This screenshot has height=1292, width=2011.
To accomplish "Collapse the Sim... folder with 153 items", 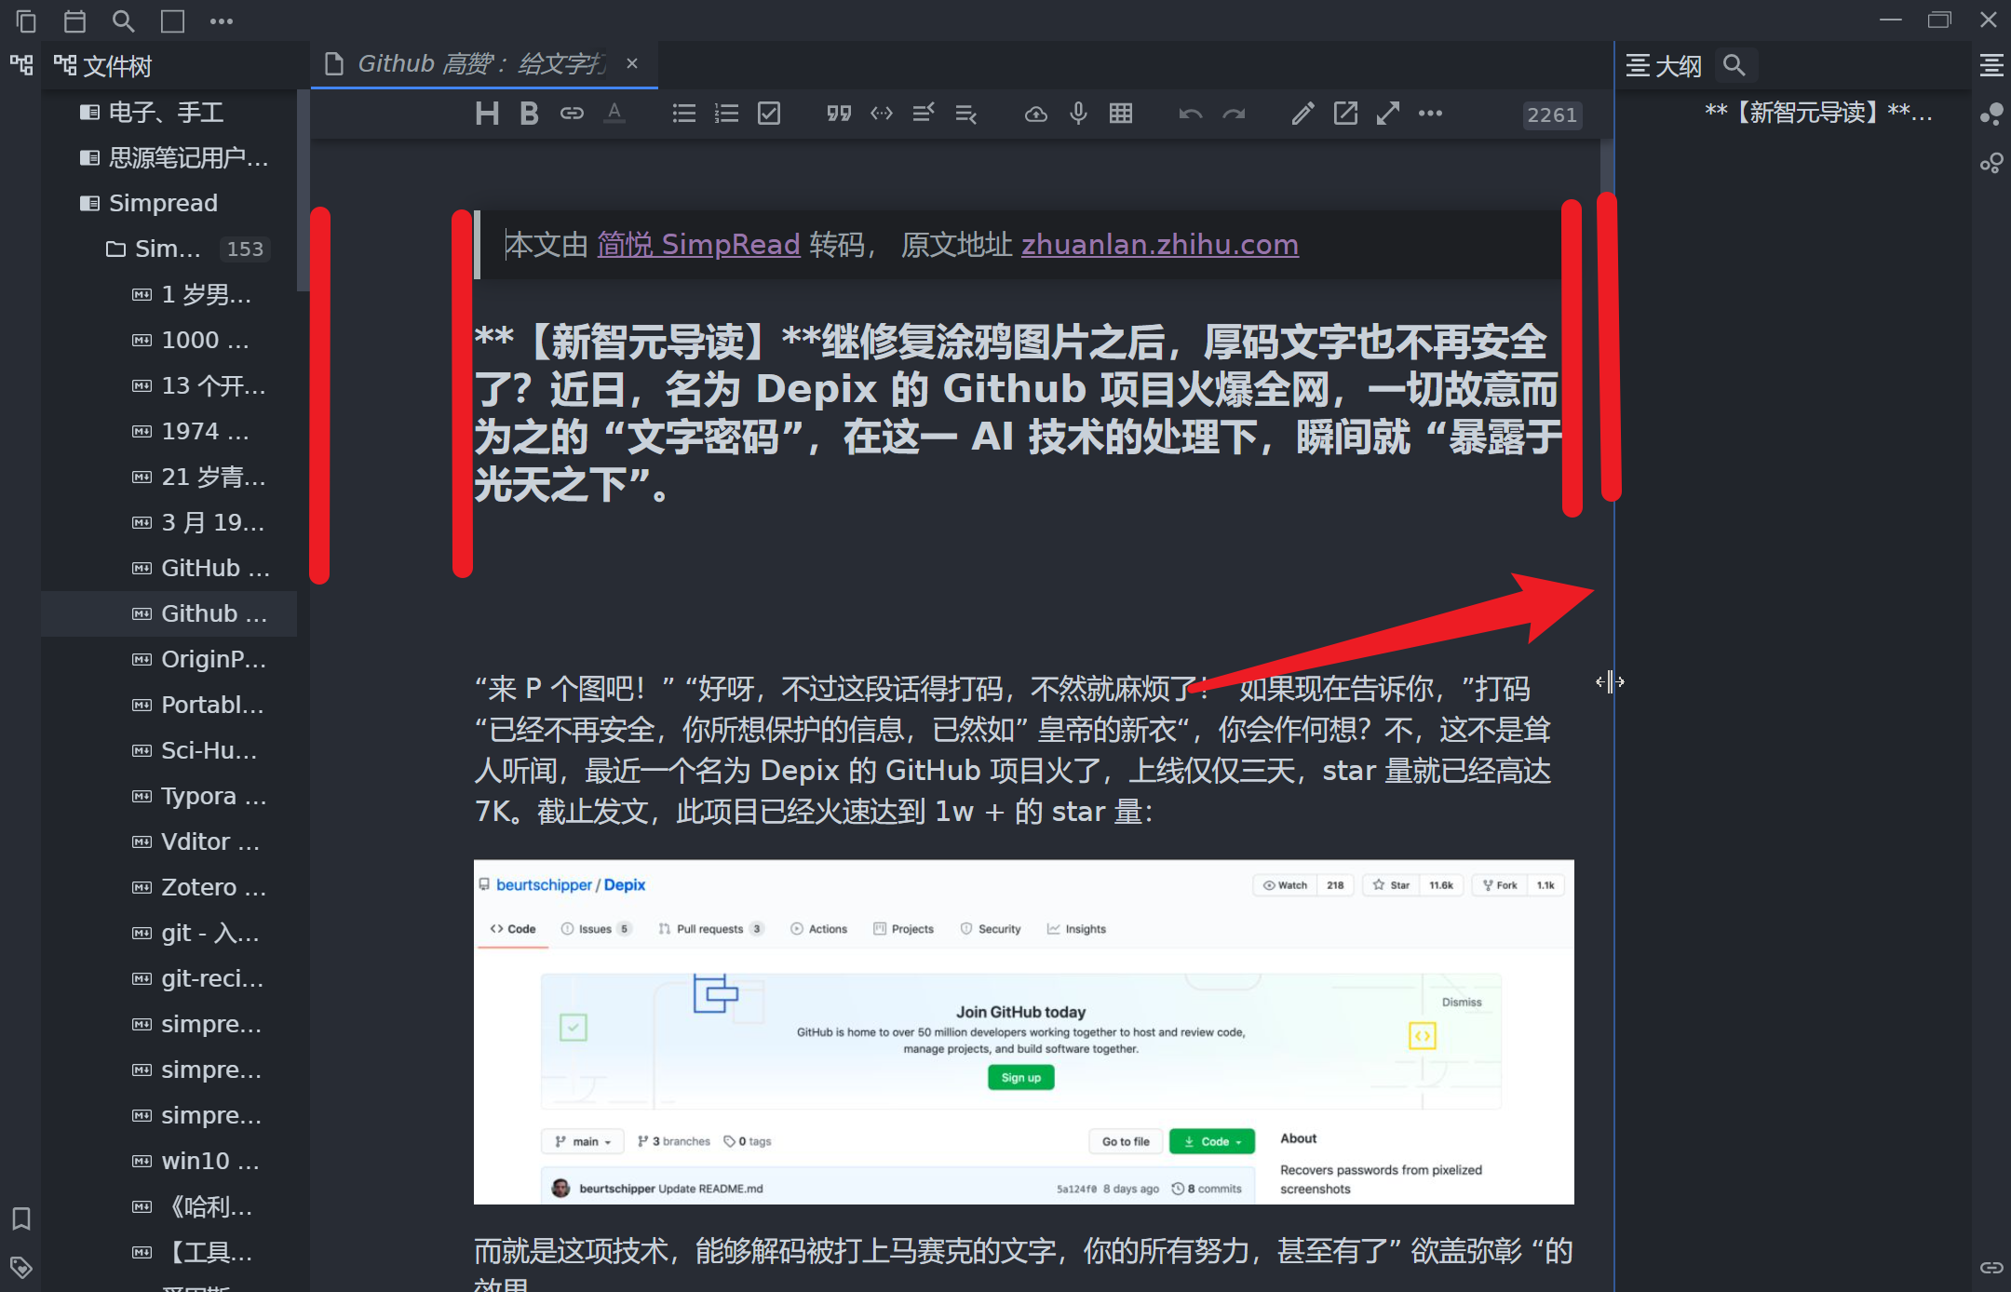I will coord(168,249).
